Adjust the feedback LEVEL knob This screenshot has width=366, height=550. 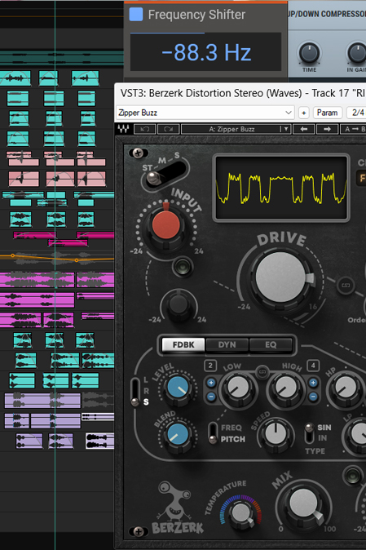178,387
